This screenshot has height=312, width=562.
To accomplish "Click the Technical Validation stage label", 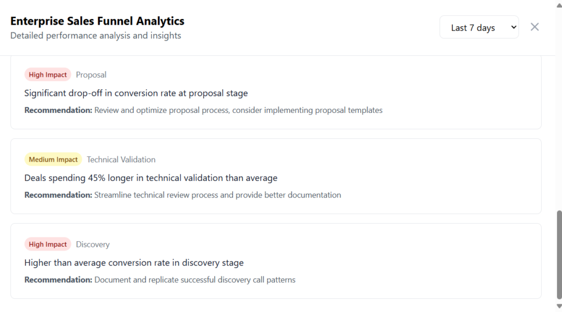I will [x=121, y=160].
